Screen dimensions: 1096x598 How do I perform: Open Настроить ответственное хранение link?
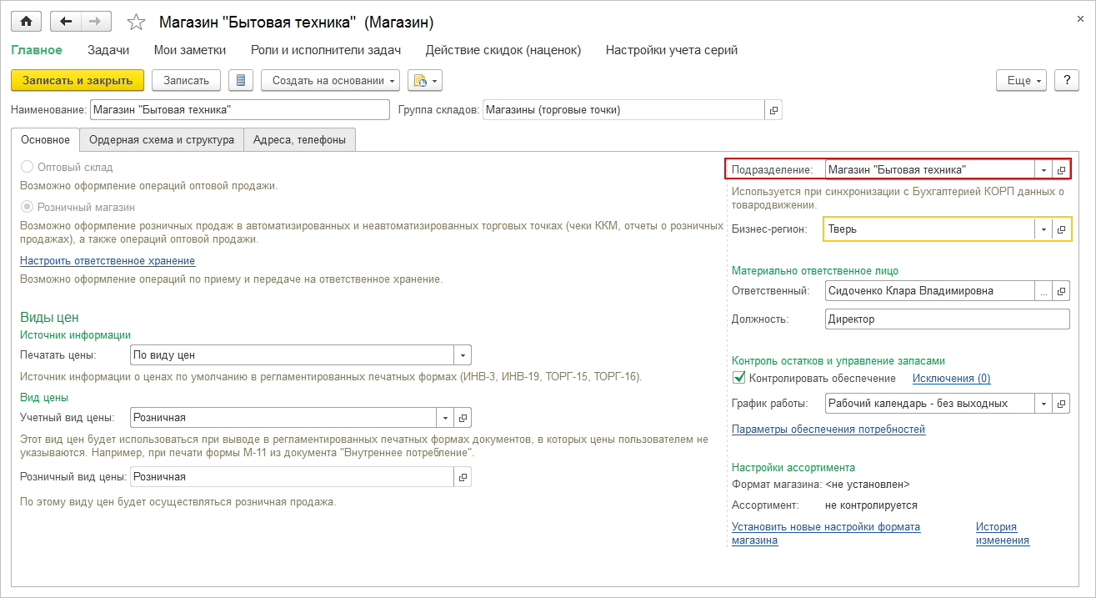click(x=108, y=261)
